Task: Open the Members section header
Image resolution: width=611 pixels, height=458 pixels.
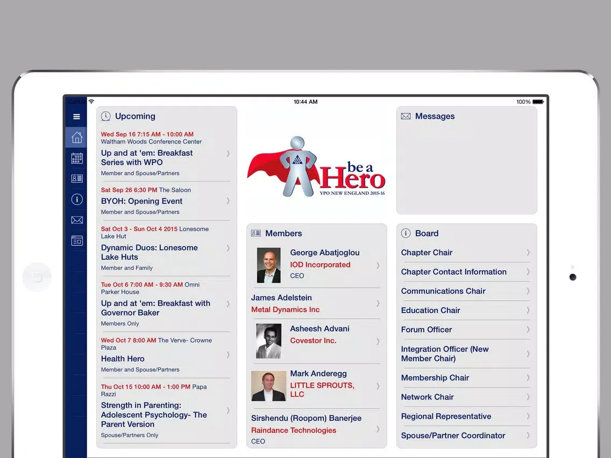Action: pos(283,233)
